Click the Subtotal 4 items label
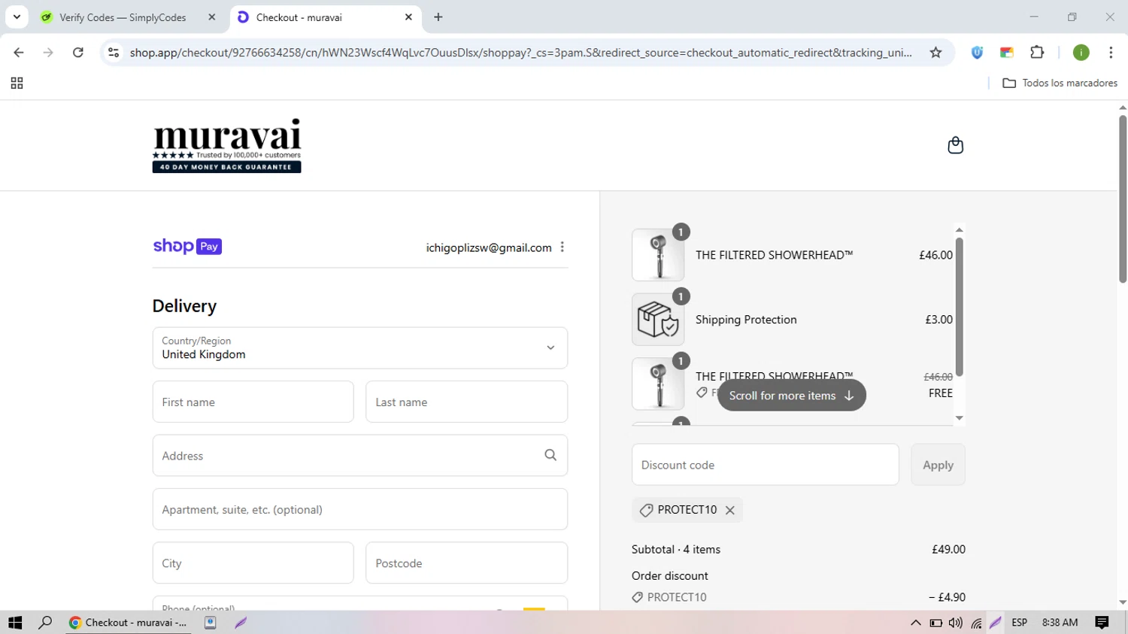1128x634 pixels. pyautogui.click(x=676, y=550)
